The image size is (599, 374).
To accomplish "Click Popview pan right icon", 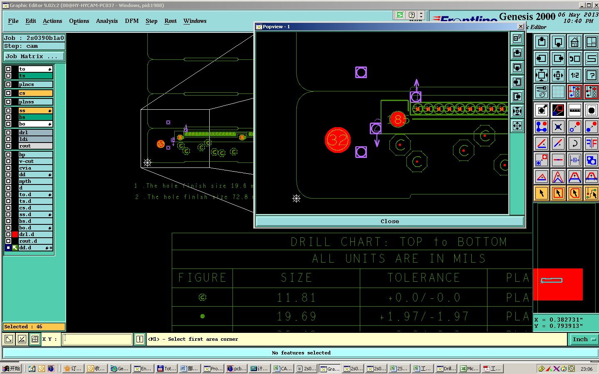I will [x=517, y=96].
